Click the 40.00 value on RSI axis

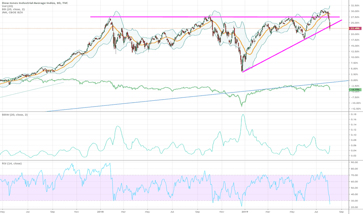coord(354,194)
